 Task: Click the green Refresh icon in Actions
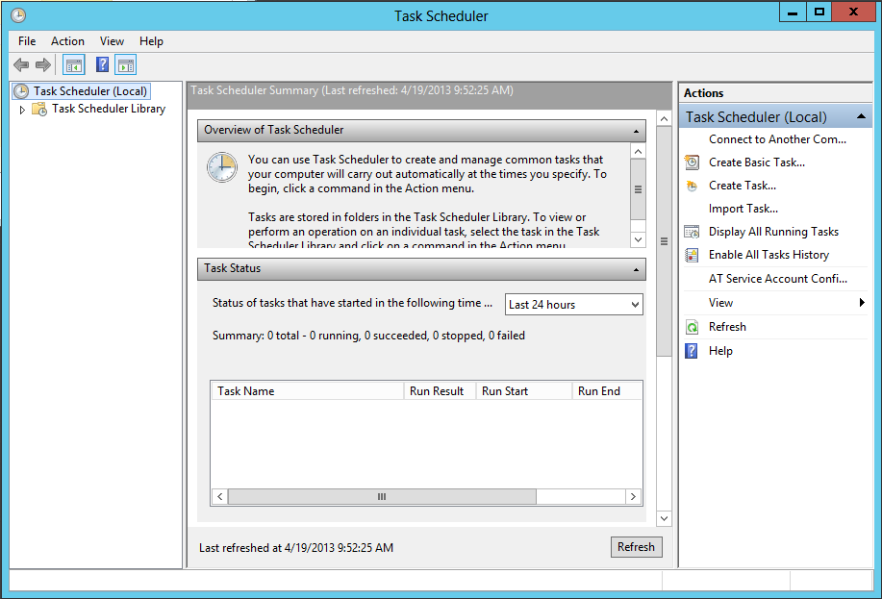coord(692,327)
